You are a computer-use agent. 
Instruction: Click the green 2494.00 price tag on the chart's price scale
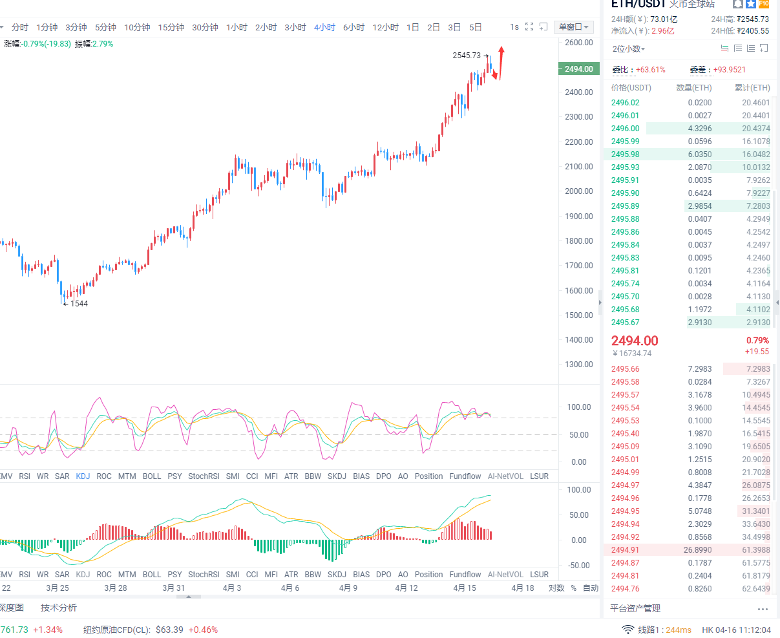pos(578,69)
